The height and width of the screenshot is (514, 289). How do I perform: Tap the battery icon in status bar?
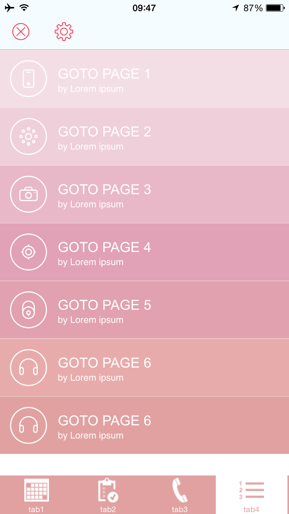275,8
